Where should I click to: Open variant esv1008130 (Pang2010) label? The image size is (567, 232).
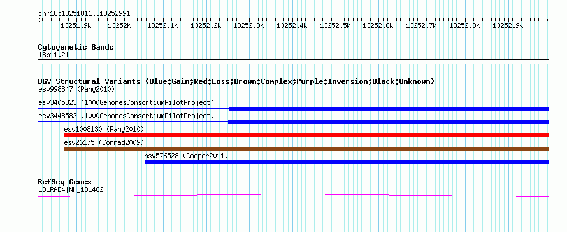tap(104, 129)
